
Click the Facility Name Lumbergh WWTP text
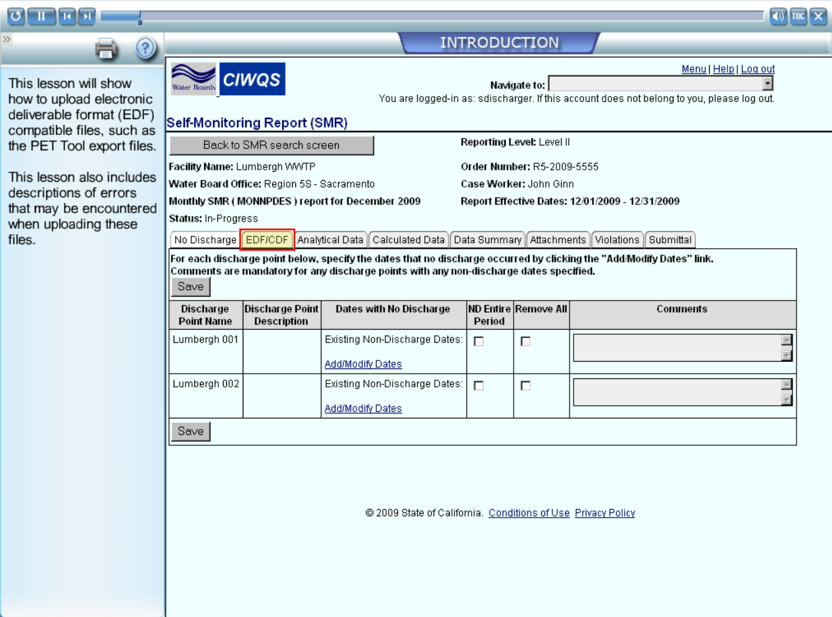[242, 167]
